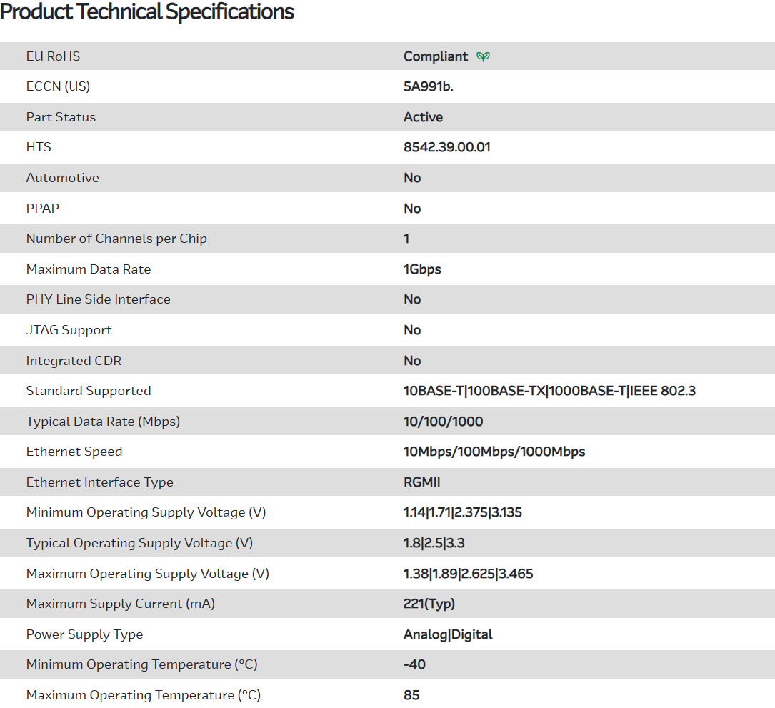The height and width of the screenshot is (708, 775).
Task: Click the Typical Operating Supply Voltage label
Action: pos(139,543)
